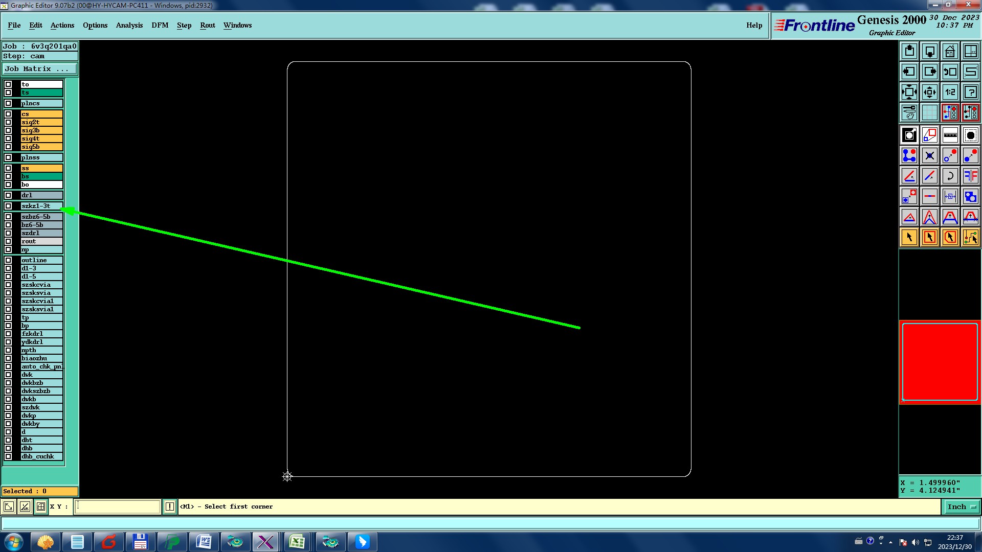982x552 pixels.
Task: Select the rotate arrow tool
Action: (x=950, y=176)
